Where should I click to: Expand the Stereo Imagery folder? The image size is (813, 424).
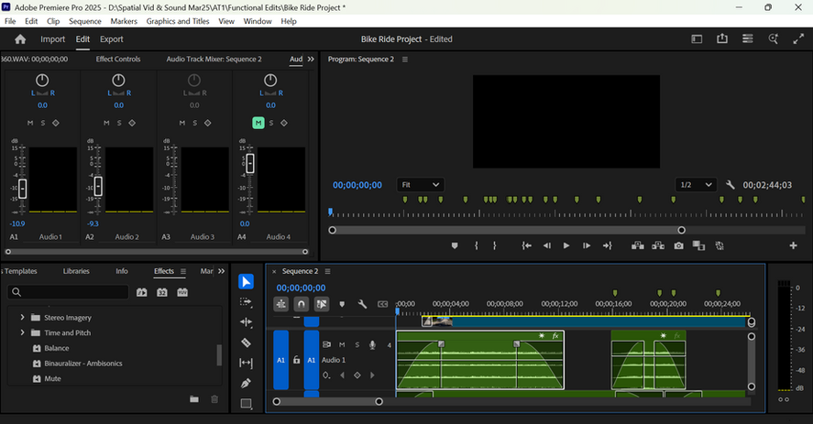[x=22, y=318]
